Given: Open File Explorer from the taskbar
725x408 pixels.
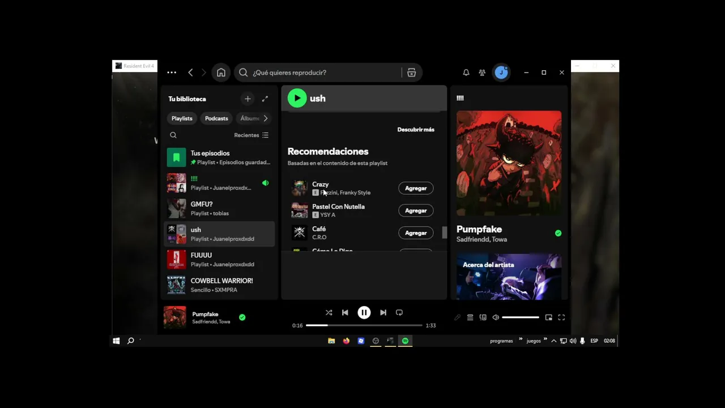Looking at the screenshot, I should pyautogui.click(x=331, y=341).
